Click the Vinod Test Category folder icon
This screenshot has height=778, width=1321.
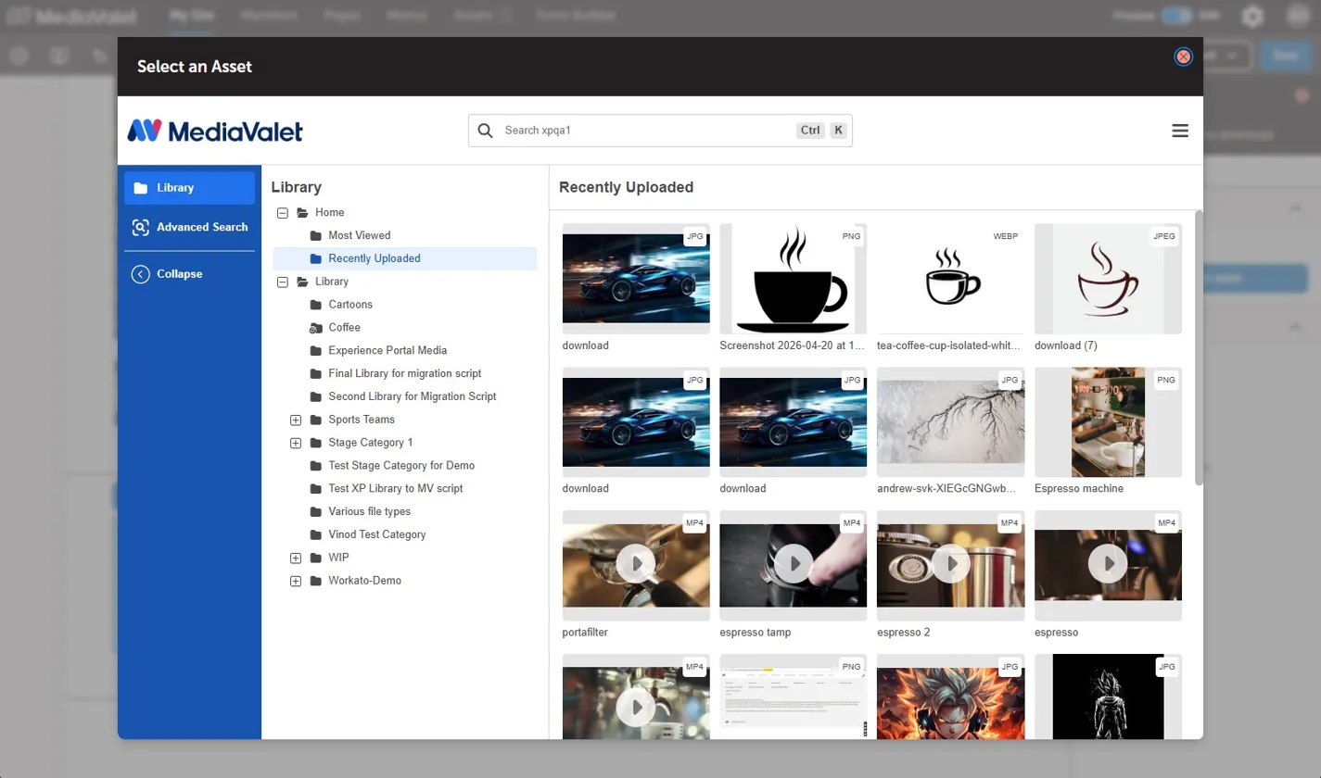click(315, 534)
